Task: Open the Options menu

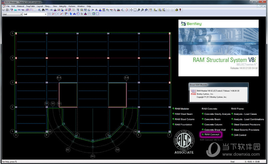Action: (x=72, y=6)
